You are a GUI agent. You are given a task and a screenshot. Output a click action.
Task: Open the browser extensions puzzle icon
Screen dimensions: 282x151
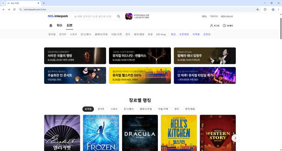tap(265, 9)
